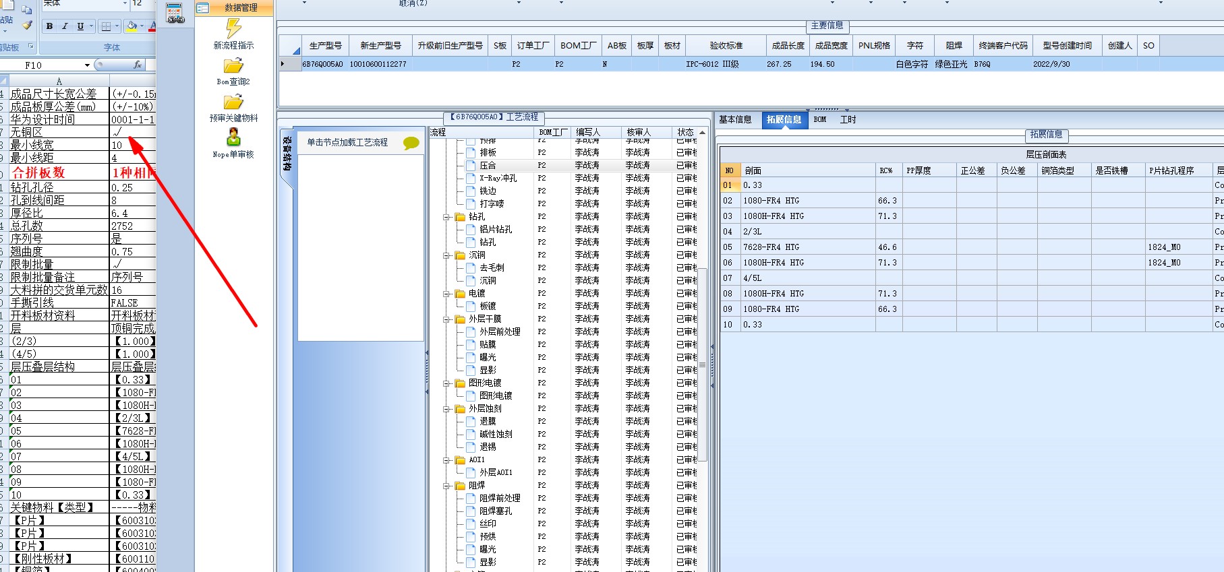Select the 钻孔 folder icon in tree
Screen dimensions: 1224x572
click(x=460, y=217)
